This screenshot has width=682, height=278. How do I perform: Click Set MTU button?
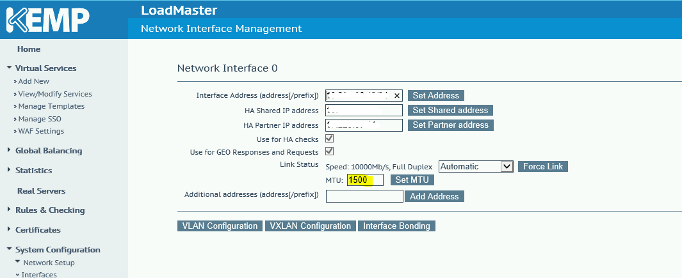pos(412,180)
